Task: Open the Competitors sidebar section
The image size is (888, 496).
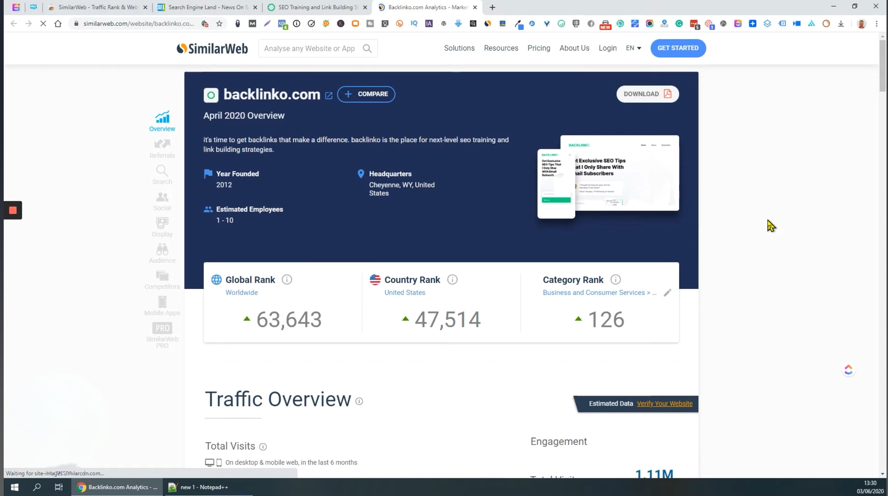Action: point(162,280)
